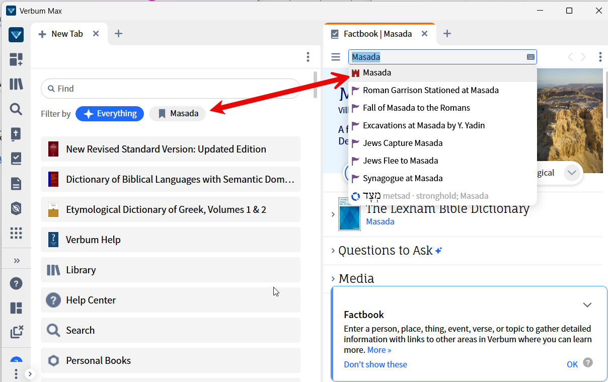608x382 pixels.
Task: Choose Jews Capture Masada suggestion
Action: [442, 143]
